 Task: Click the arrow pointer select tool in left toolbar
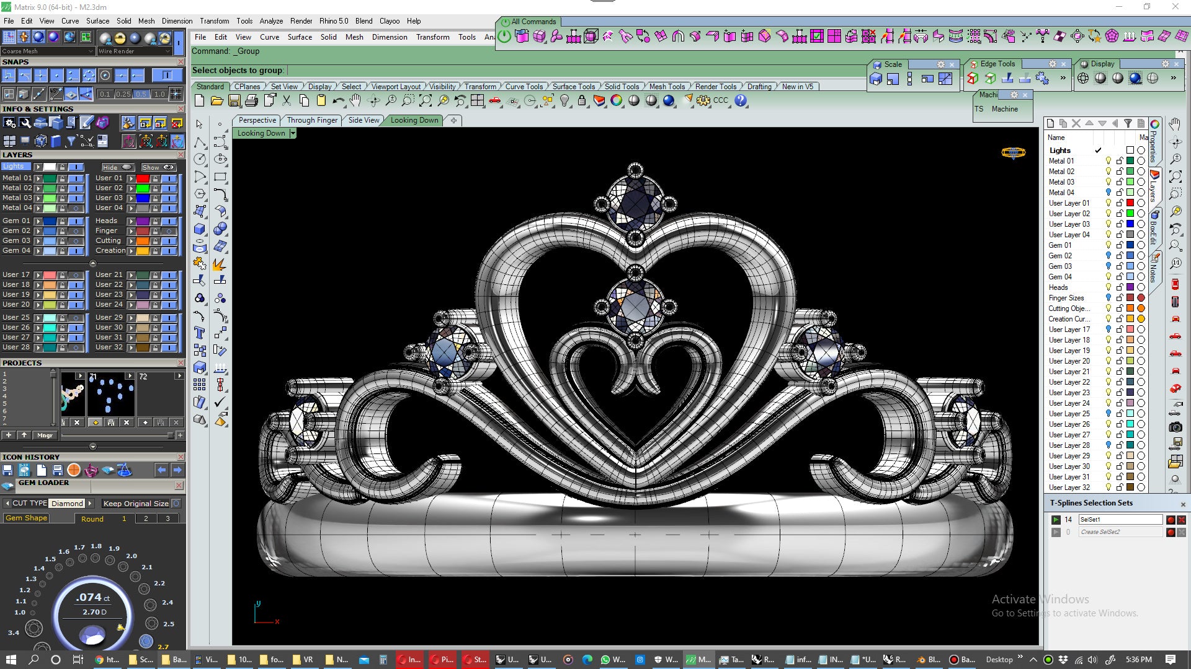199,125
